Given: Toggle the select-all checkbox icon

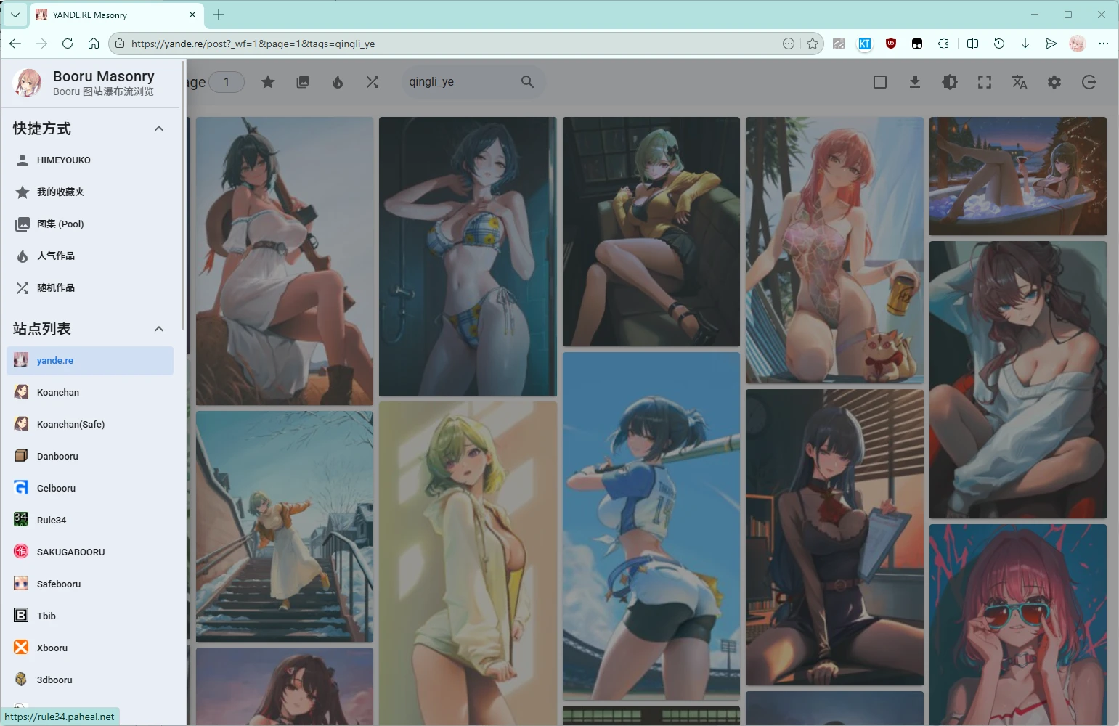Looking at the screenshot, I should click(880, 82).
